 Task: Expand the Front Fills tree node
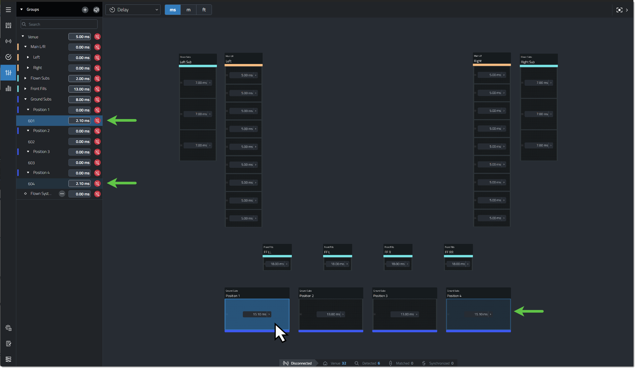25,89
